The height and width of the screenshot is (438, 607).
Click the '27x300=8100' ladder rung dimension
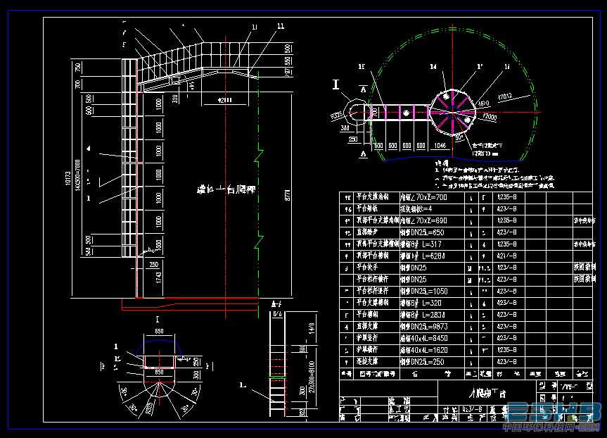pyautogui.click(x=312, y=377)
